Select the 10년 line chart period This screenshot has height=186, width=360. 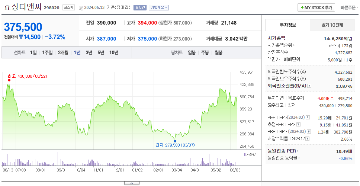pyautogui.click(x=114, y=52)
